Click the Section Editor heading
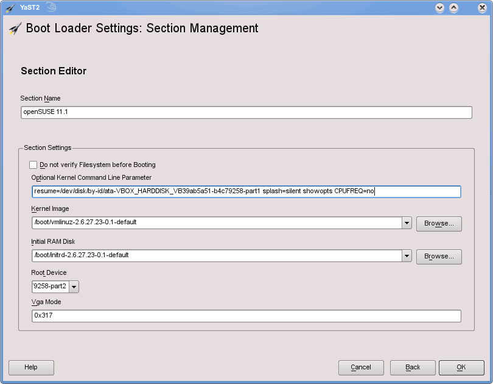 (54, 71)
